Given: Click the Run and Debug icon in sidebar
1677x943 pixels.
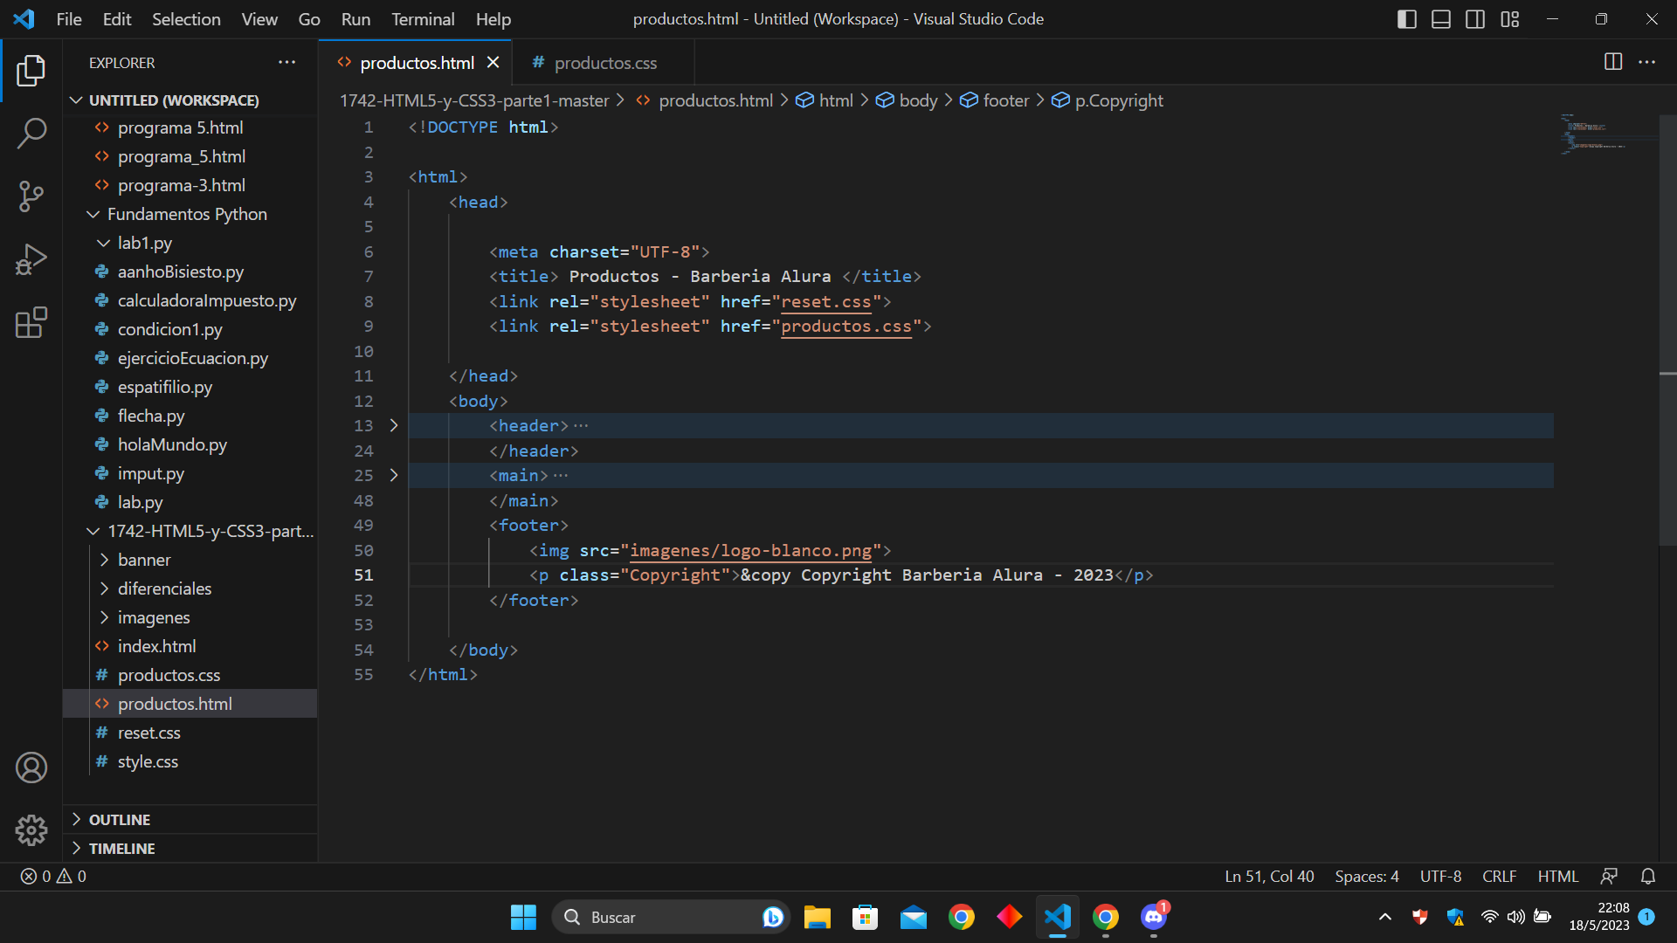Looking at the screenshot, I should pos(31,259).
